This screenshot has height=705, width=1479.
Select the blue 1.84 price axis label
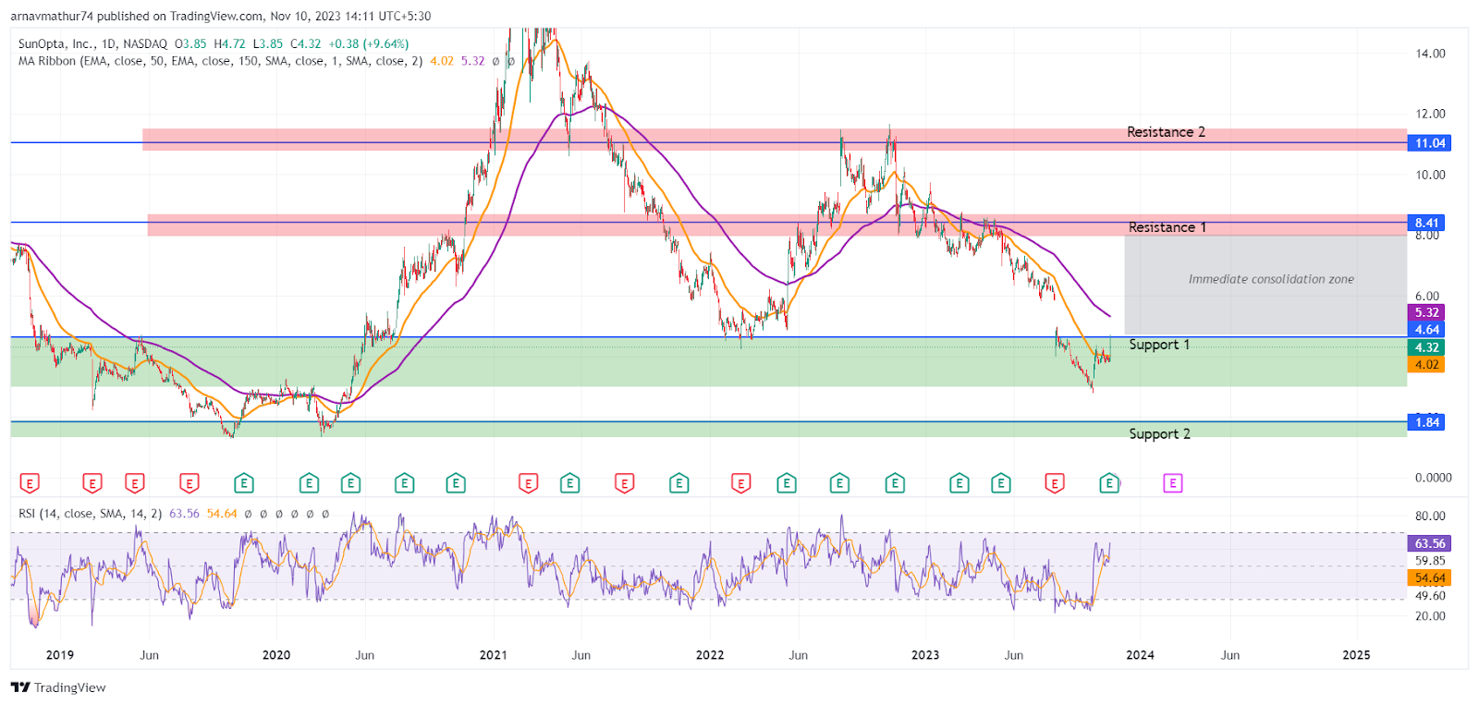[x=1426, y=422]
